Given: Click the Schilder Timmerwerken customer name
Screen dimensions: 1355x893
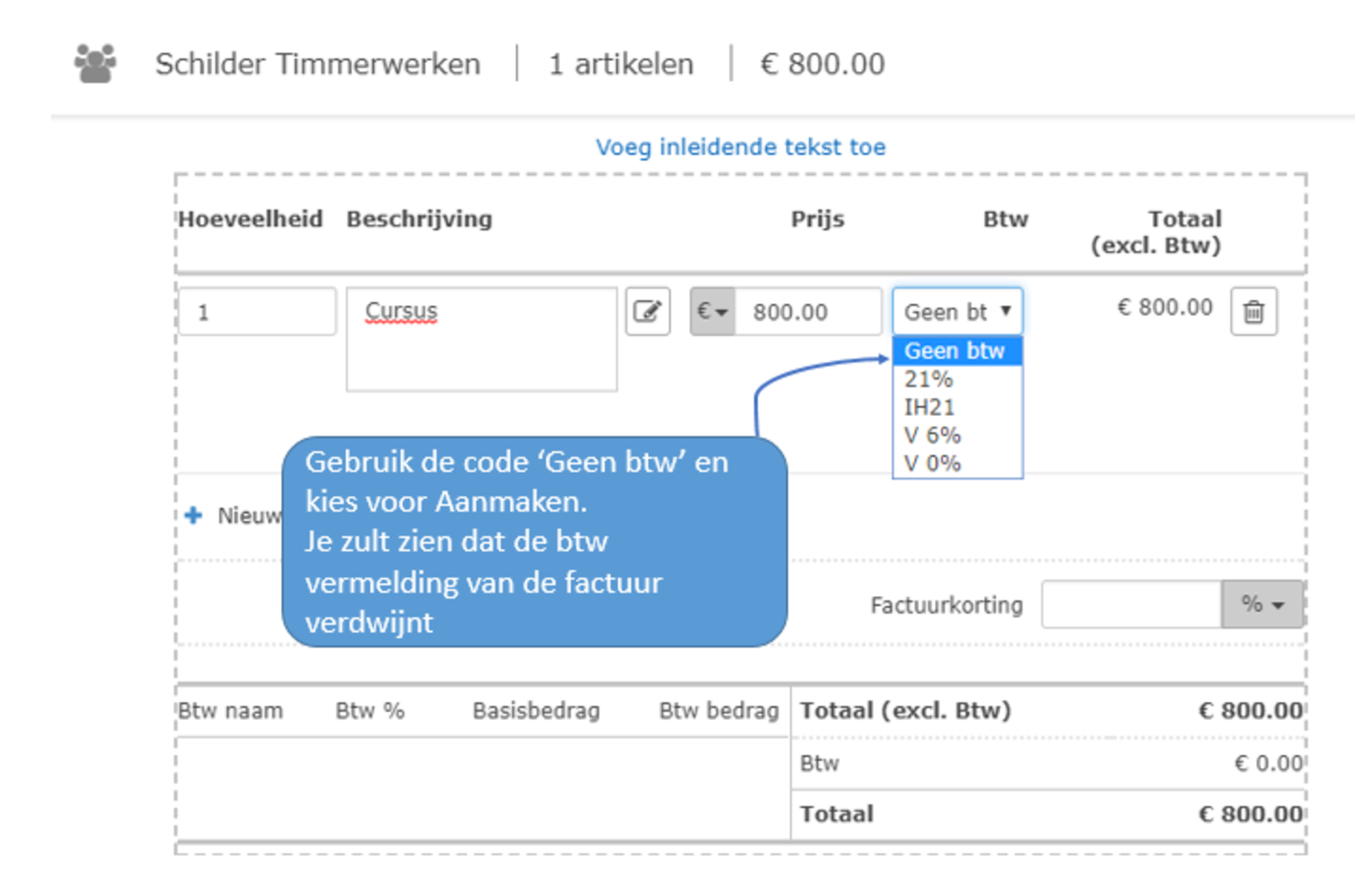Looking at the screenshot, I should click(318, 62).
